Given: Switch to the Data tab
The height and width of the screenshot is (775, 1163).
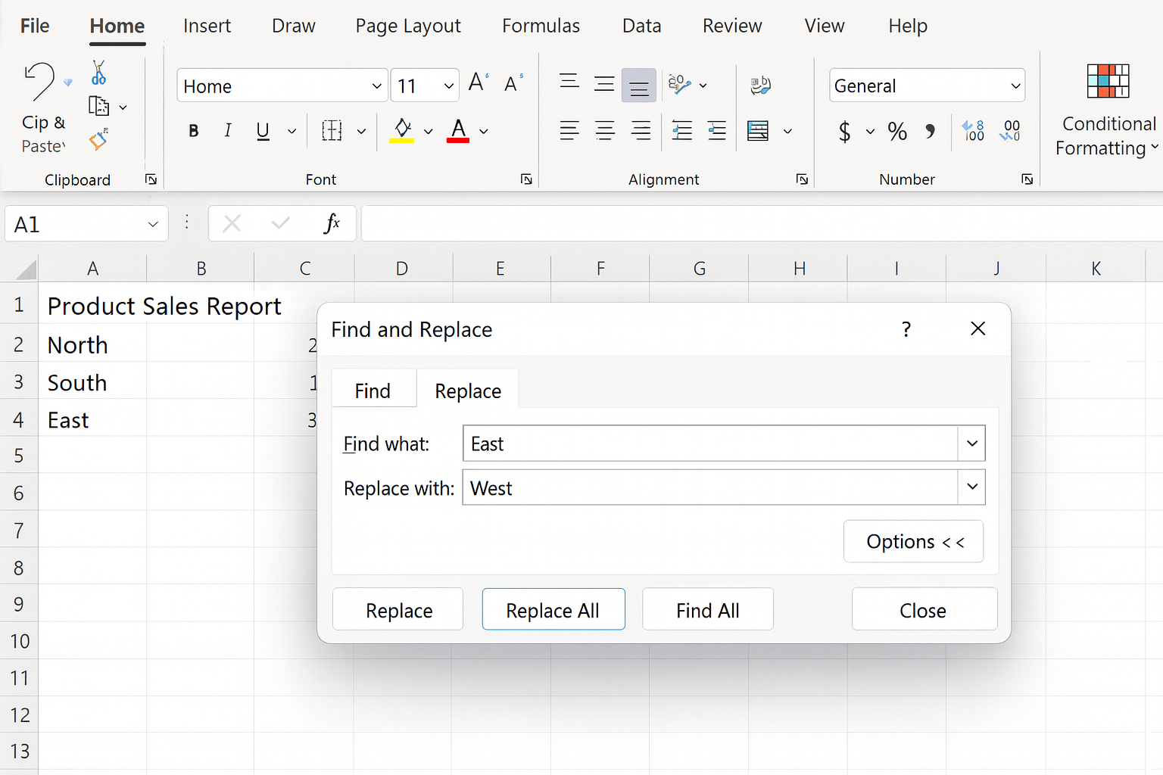Looking at the screenshot, I should pyautogui.click(x=641, y=26).
